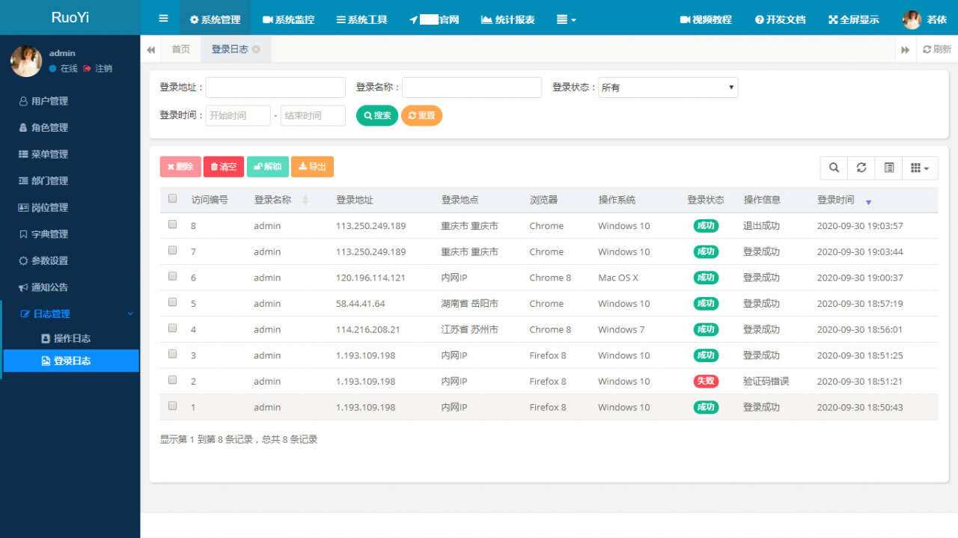The width and height of the screenshot is (958, 538).
Task: 点击顶部左侧的折叠侧边栏图标
Action: (162, 19)
